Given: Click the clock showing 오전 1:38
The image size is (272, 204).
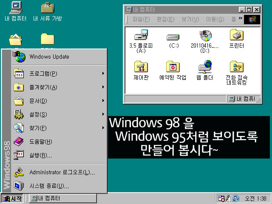Looking at the screenshot, I should click(255, 198).
